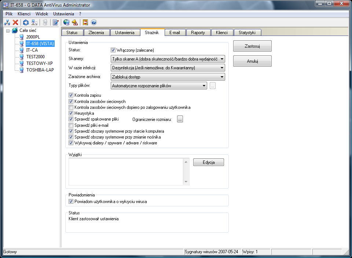
Task: Switch to the Raporty tab
Action: click(x=198, y=33)
